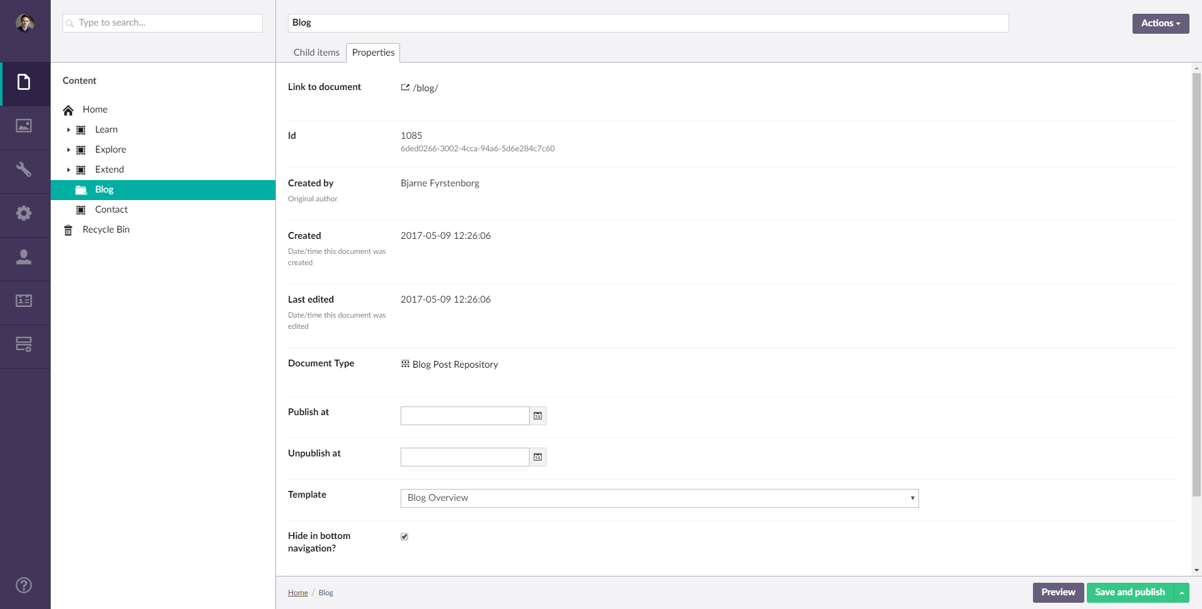Open the Media section icon in sidebar

(x=24, y=126)
